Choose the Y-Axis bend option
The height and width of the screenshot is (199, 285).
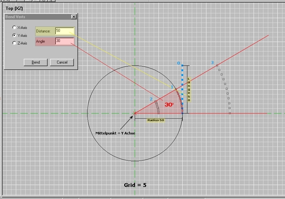point(14,35)
